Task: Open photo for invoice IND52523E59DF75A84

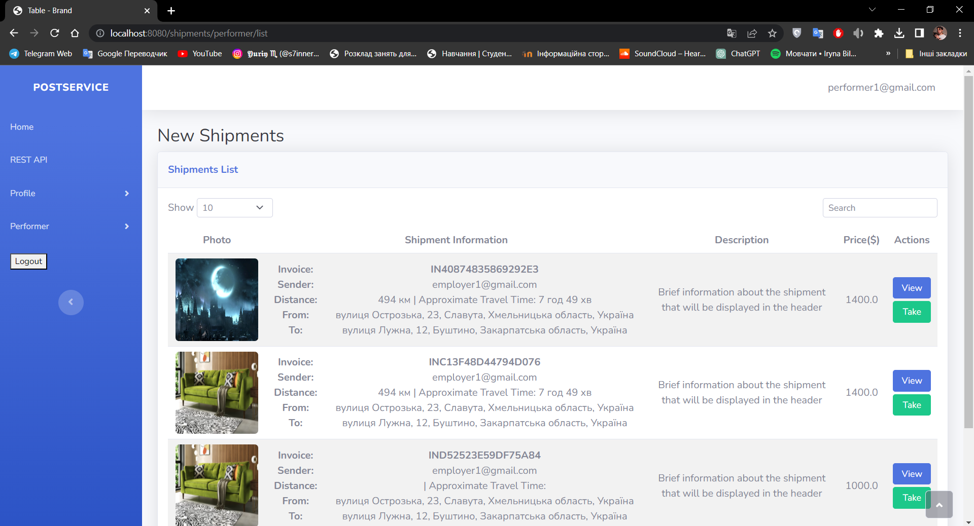Action: [x=217, y=485]
